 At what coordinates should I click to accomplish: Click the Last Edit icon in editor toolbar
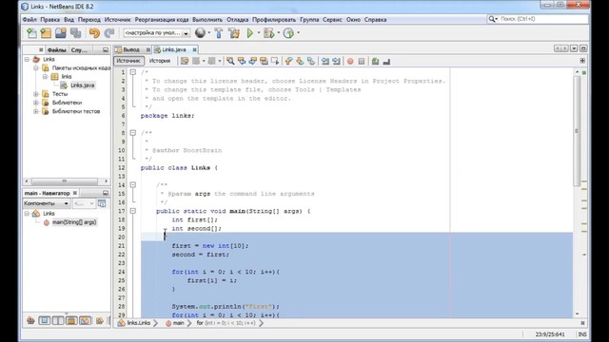(x=185, y=61)
